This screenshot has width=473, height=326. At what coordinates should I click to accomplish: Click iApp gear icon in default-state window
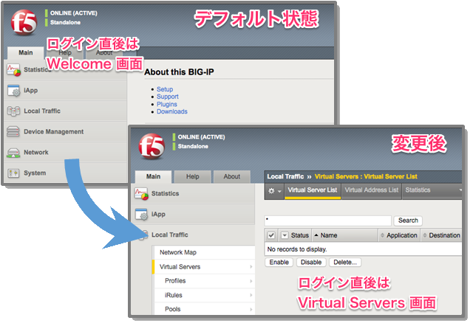[x=14, y=91]
